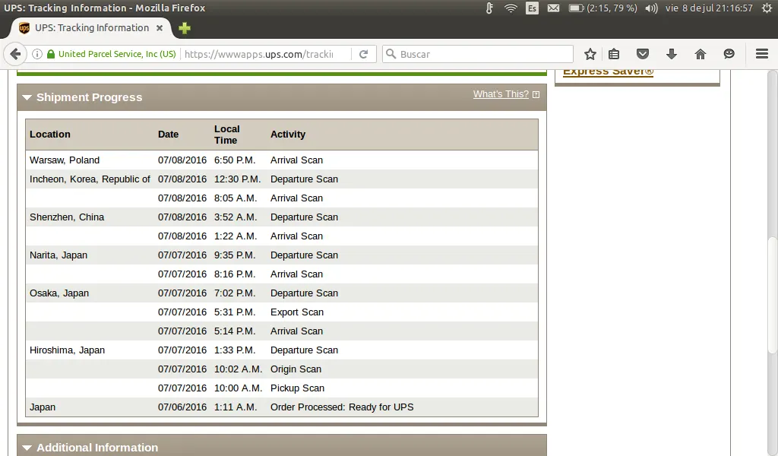
Task: Select the Shenzhen, China location cell
Action: coord(67,217)
